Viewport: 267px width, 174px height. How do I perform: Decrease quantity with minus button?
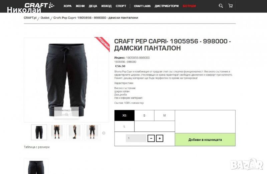(x=151, y=138)
